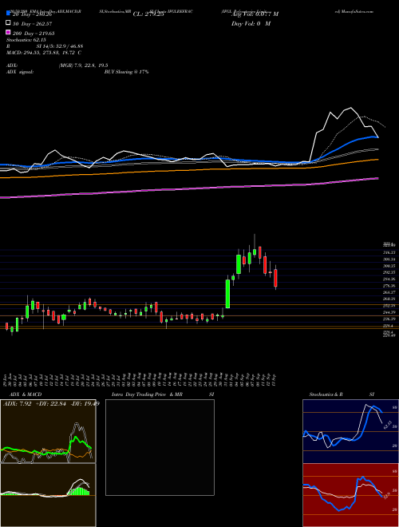Select the '200 Day = 219.65' legend text
This screenshot has width=399, height=527.
click(x=34, y=34)
